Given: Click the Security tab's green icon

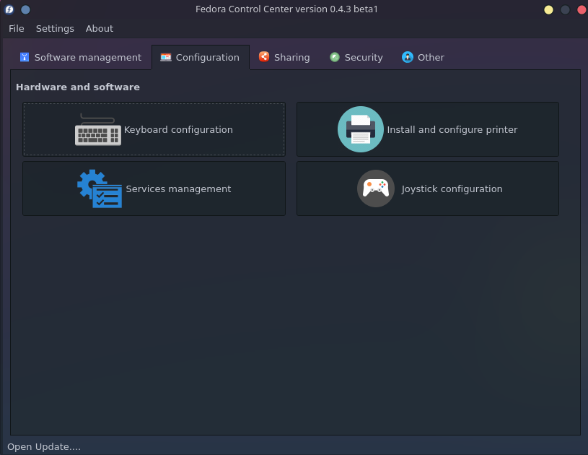Looking at the screenshot, I should pos(335,57).
